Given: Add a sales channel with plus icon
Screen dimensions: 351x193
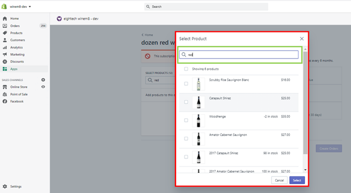Looking at the screenshot, I should tap(43, 80).
